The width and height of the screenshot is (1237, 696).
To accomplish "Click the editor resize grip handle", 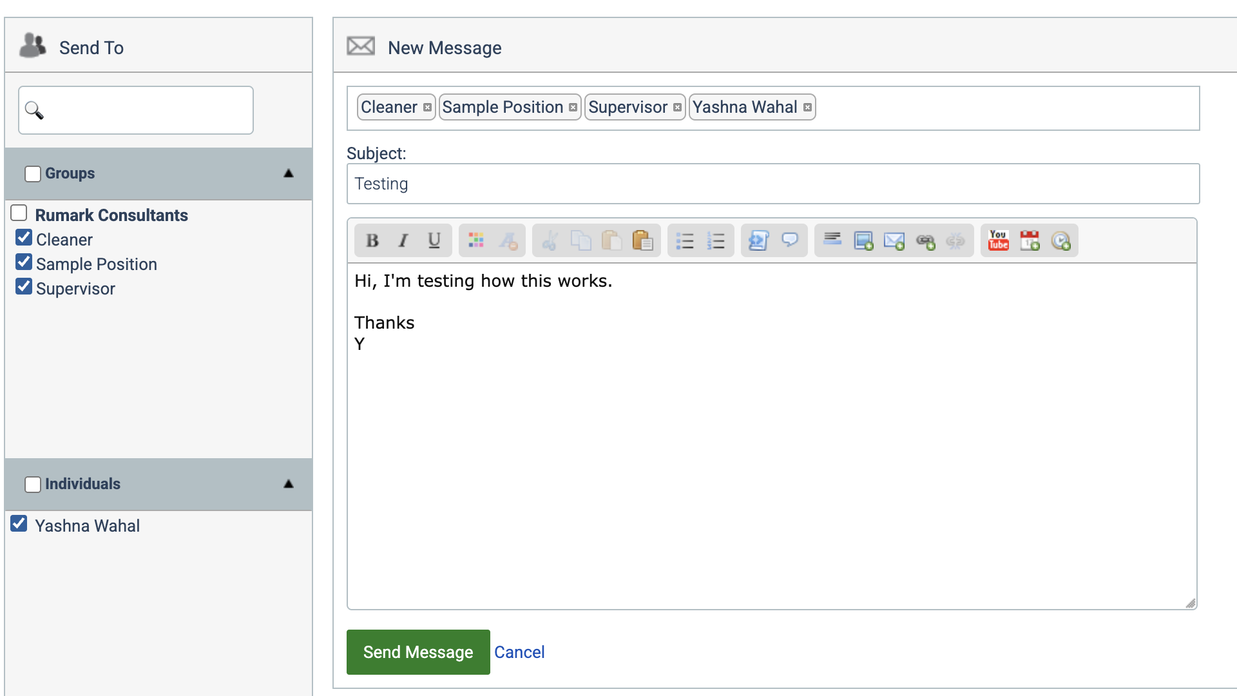I will [1190, 603].
